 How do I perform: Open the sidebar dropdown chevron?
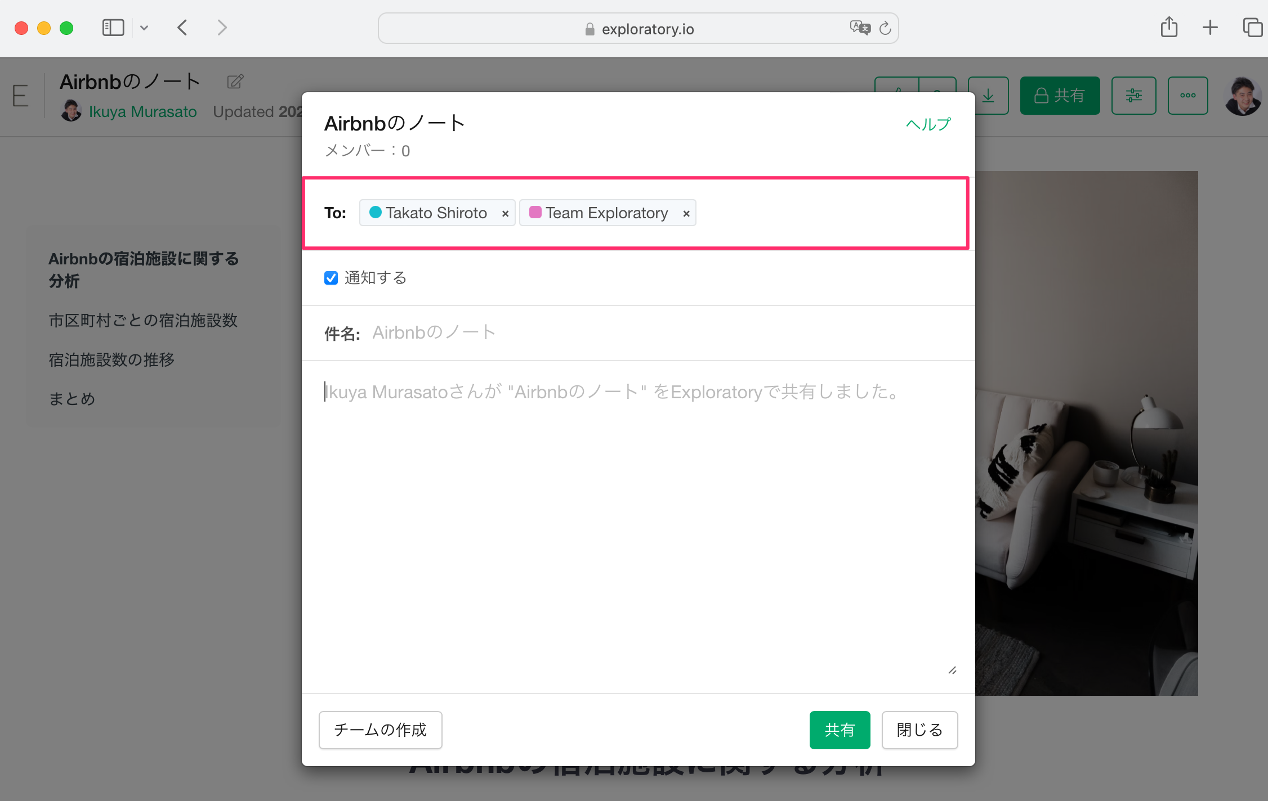coord(144,28)
